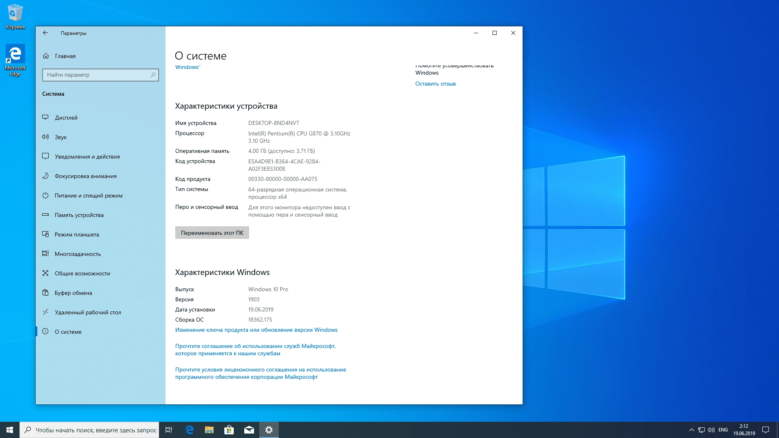This screenshot has width=779, height=438.
Task: Minimize the Параметры window
Action: (x=476, y=33)
